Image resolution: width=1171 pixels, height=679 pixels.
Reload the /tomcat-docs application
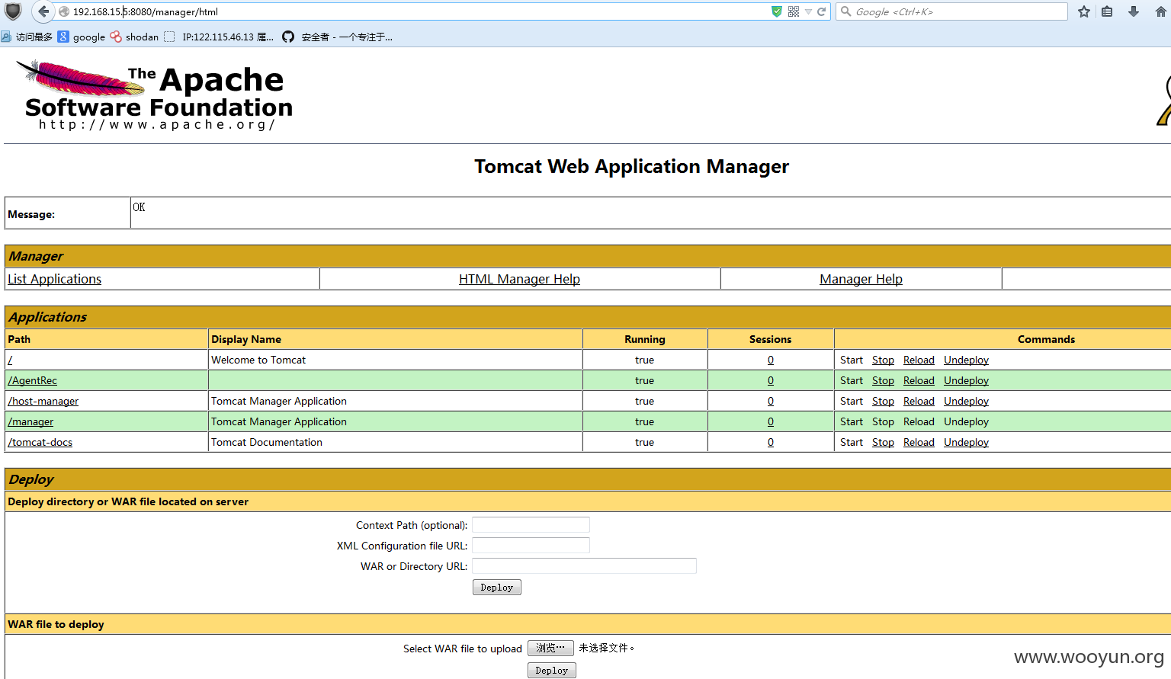919,442
